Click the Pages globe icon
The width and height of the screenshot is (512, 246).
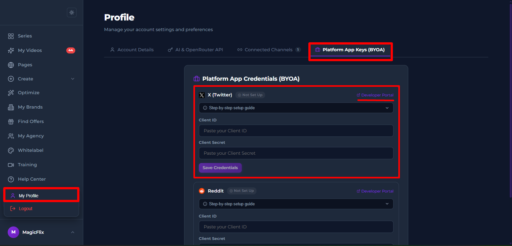coord(11,65)
